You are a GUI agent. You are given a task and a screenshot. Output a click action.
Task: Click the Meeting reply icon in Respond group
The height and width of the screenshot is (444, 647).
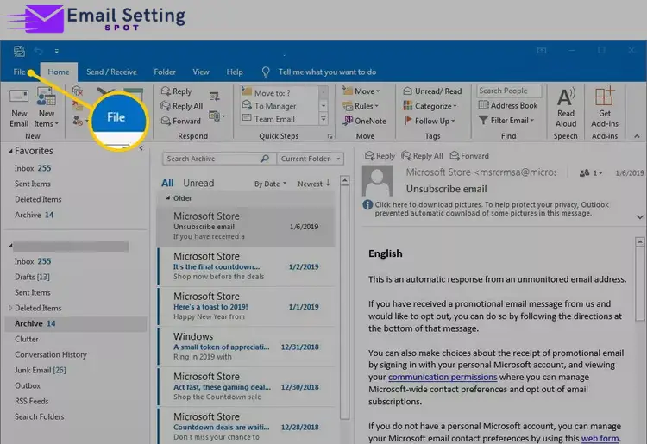coord(214,97)
